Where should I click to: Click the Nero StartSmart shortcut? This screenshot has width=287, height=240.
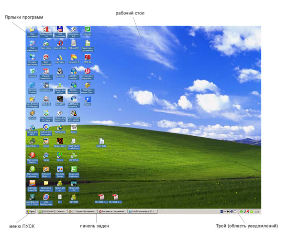(x=46, y=60)
